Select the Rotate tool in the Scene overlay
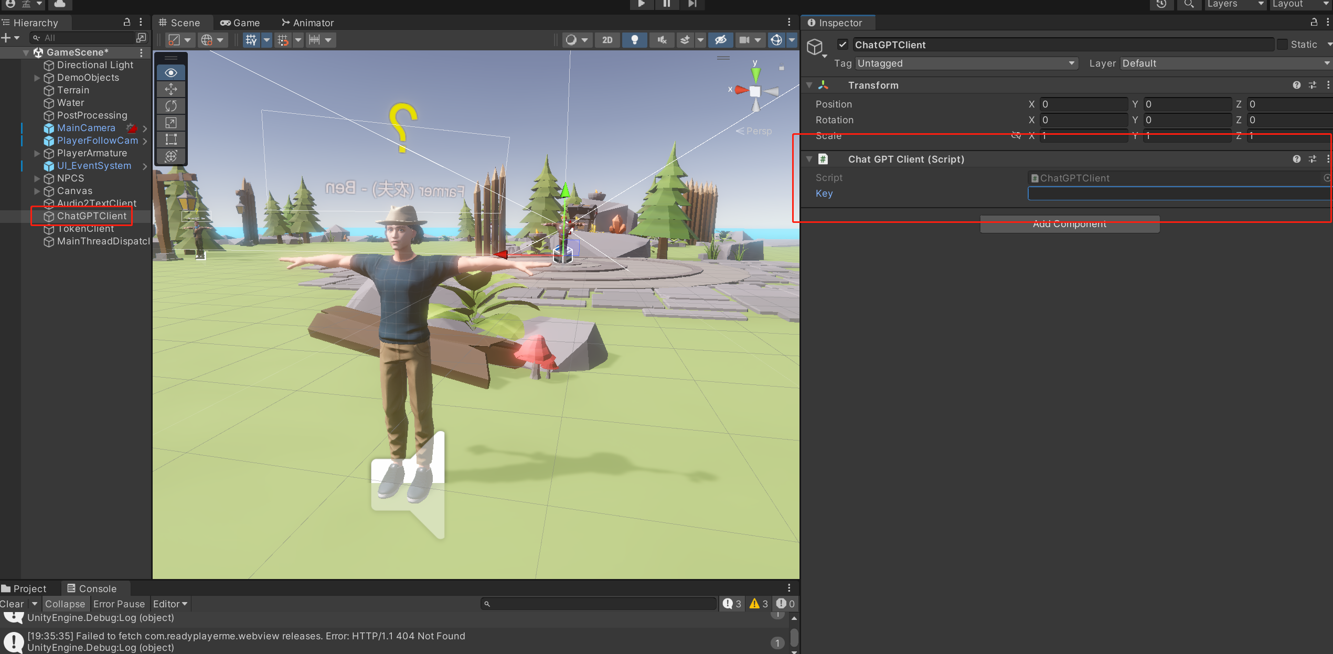 (170, 105)
